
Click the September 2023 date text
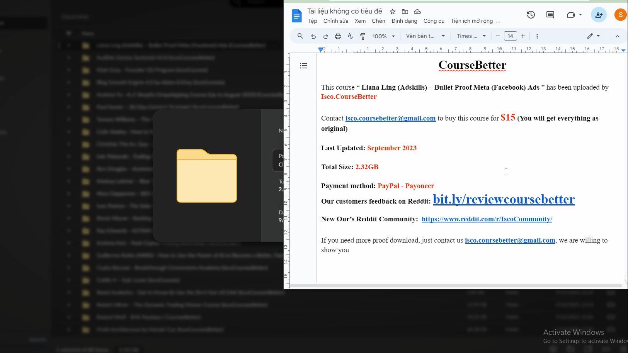(x=392, y=148)
